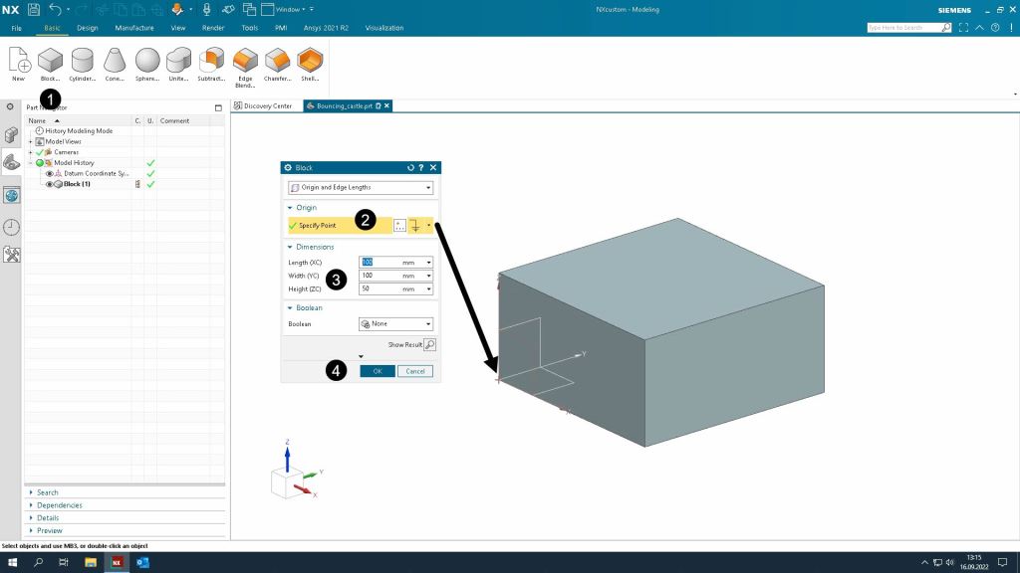The height and width of the screenshot is (573, 1020).
Task: Open the Chamfer tool
Action: click(x=277, y=62)
